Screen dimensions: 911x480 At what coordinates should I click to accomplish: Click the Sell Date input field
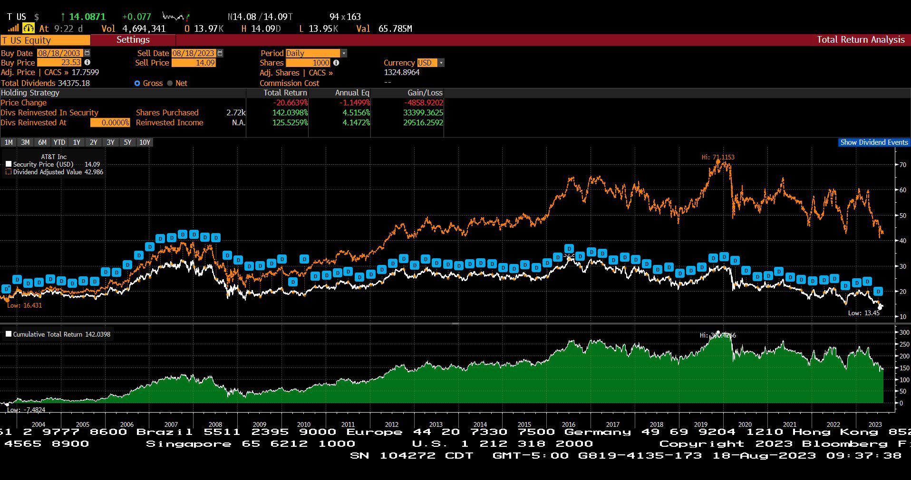click(x=194, y=53)
